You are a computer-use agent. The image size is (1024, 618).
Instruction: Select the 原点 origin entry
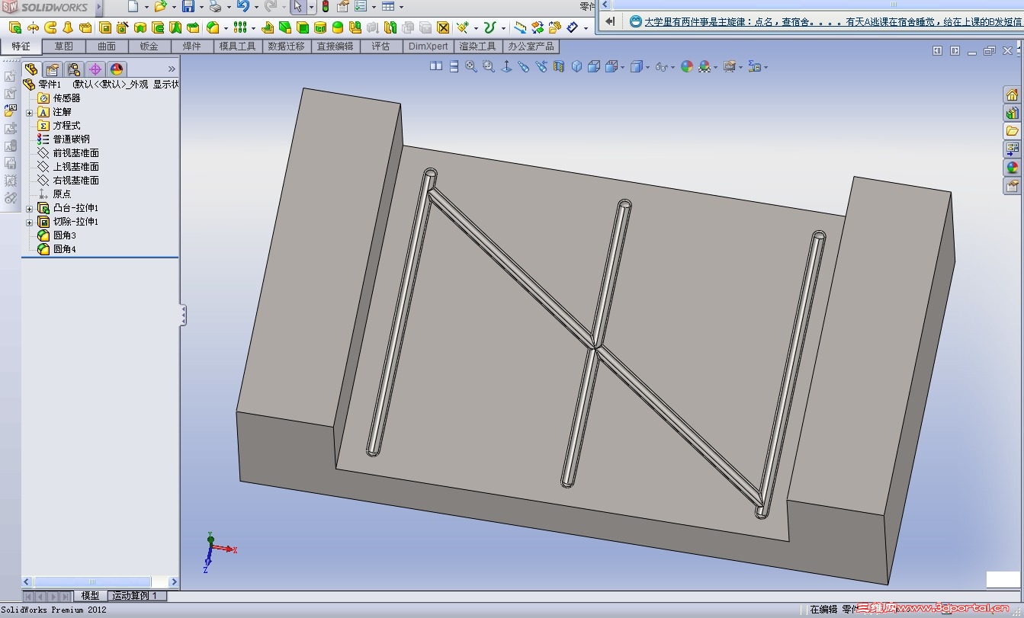pos(62,194)
